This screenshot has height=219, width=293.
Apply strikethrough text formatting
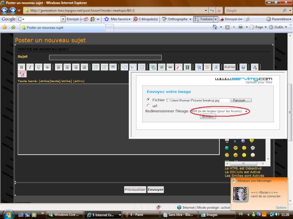47,67
